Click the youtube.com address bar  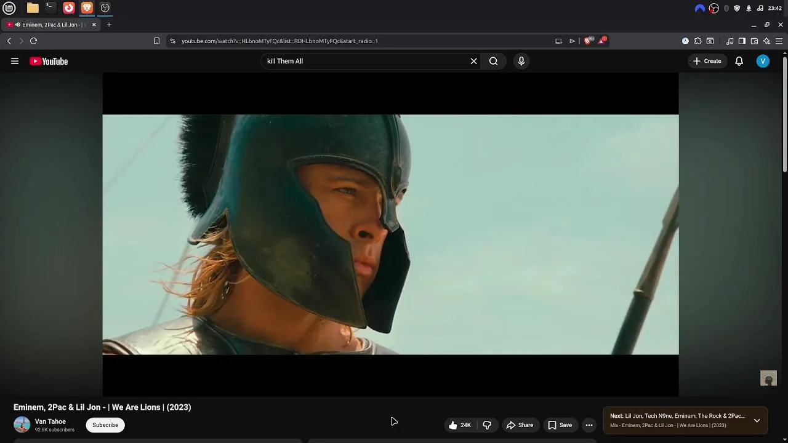click(x=363, y=41)
